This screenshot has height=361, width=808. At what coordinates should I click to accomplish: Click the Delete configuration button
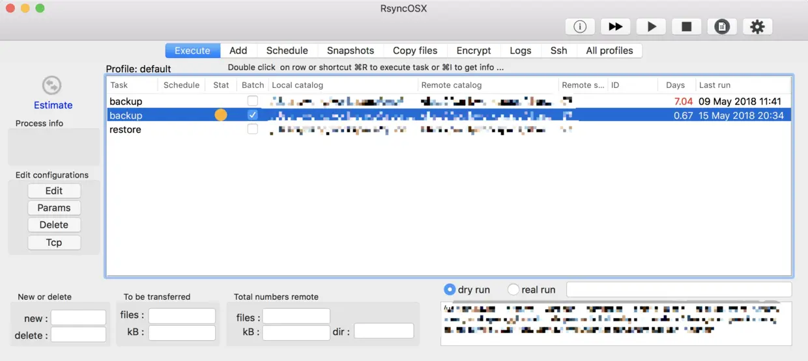54,225
